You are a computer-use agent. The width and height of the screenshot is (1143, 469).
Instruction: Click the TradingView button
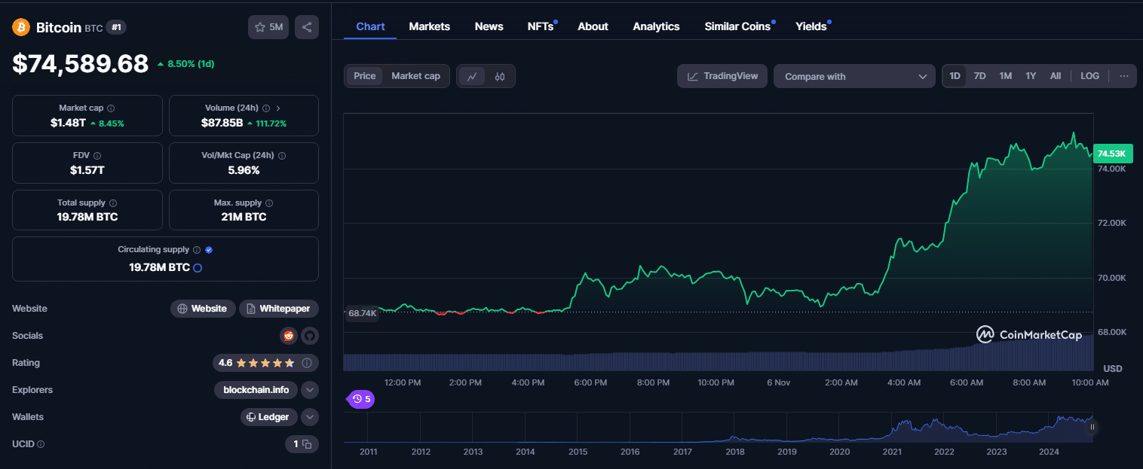[722, 76]
